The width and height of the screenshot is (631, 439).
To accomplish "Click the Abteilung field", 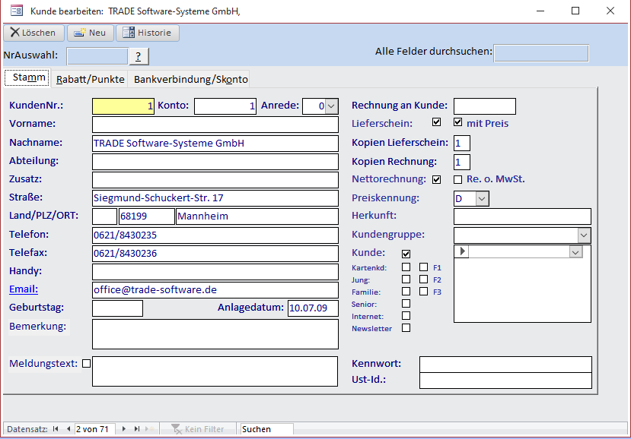I will [x=215, y=162].
